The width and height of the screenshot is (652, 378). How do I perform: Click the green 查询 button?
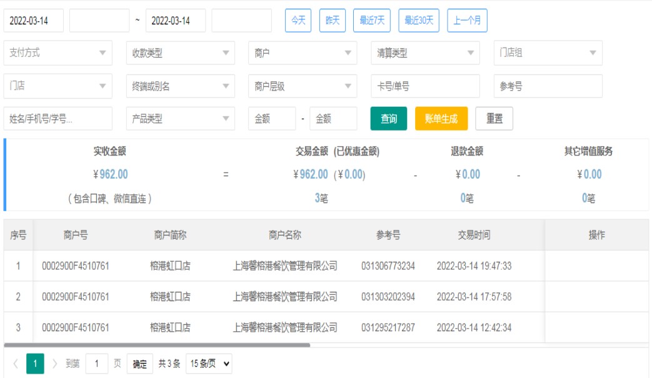click(389, 119)
